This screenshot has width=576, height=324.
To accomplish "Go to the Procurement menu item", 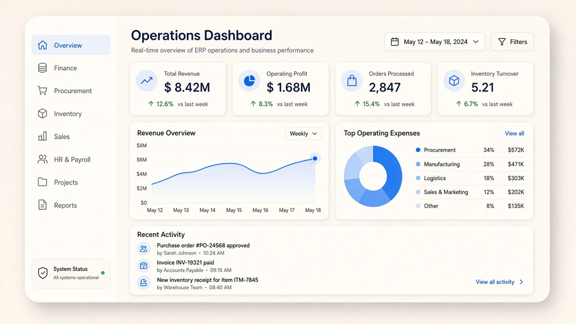I will [71, 90].
